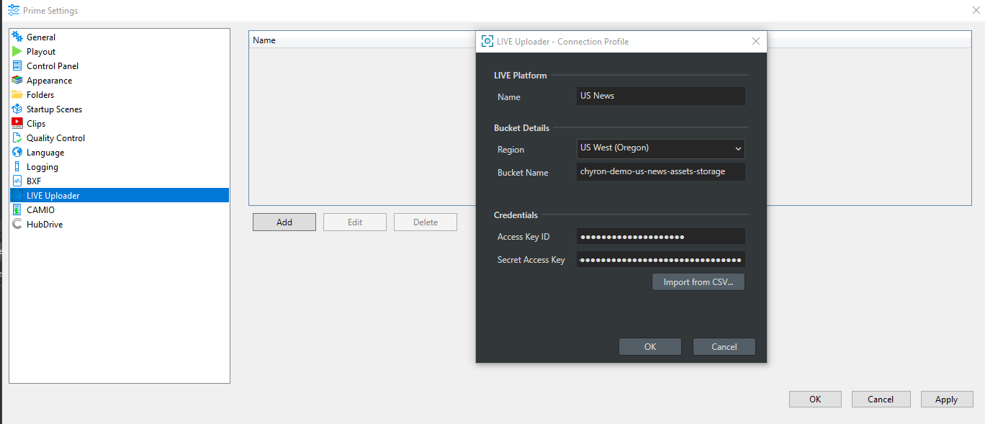
Task: Click the Startup Scenes icon
Action: 17,109
